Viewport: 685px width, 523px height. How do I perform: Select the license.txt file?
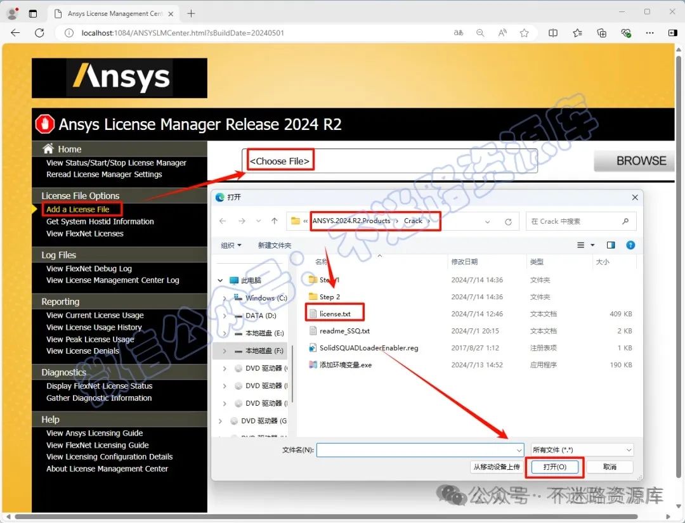[x=335, y=314]
